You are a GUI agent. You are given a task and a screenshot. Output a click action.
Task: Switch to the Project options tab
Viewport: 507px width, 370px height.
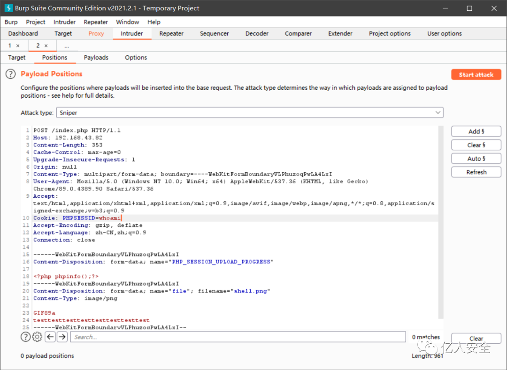pyautogui.click(x=390, y=34)
